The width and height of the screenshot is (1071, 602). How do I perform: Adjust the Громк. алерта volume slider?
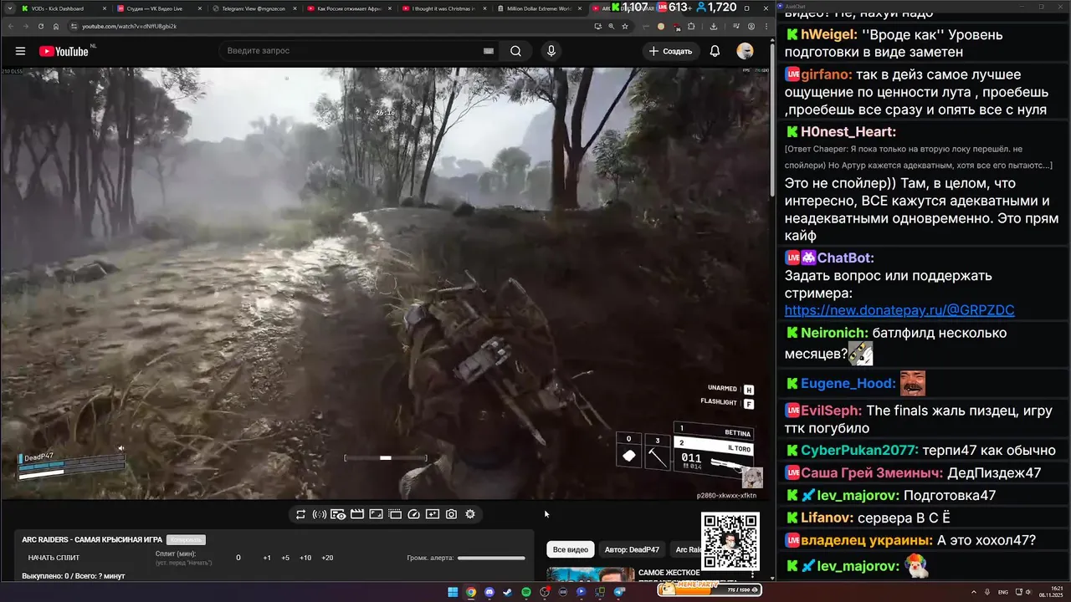[491, 558]
